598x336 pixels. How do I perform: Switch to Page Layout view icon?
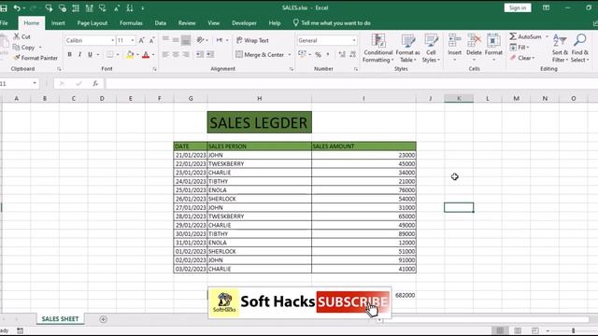pos(518,330)
